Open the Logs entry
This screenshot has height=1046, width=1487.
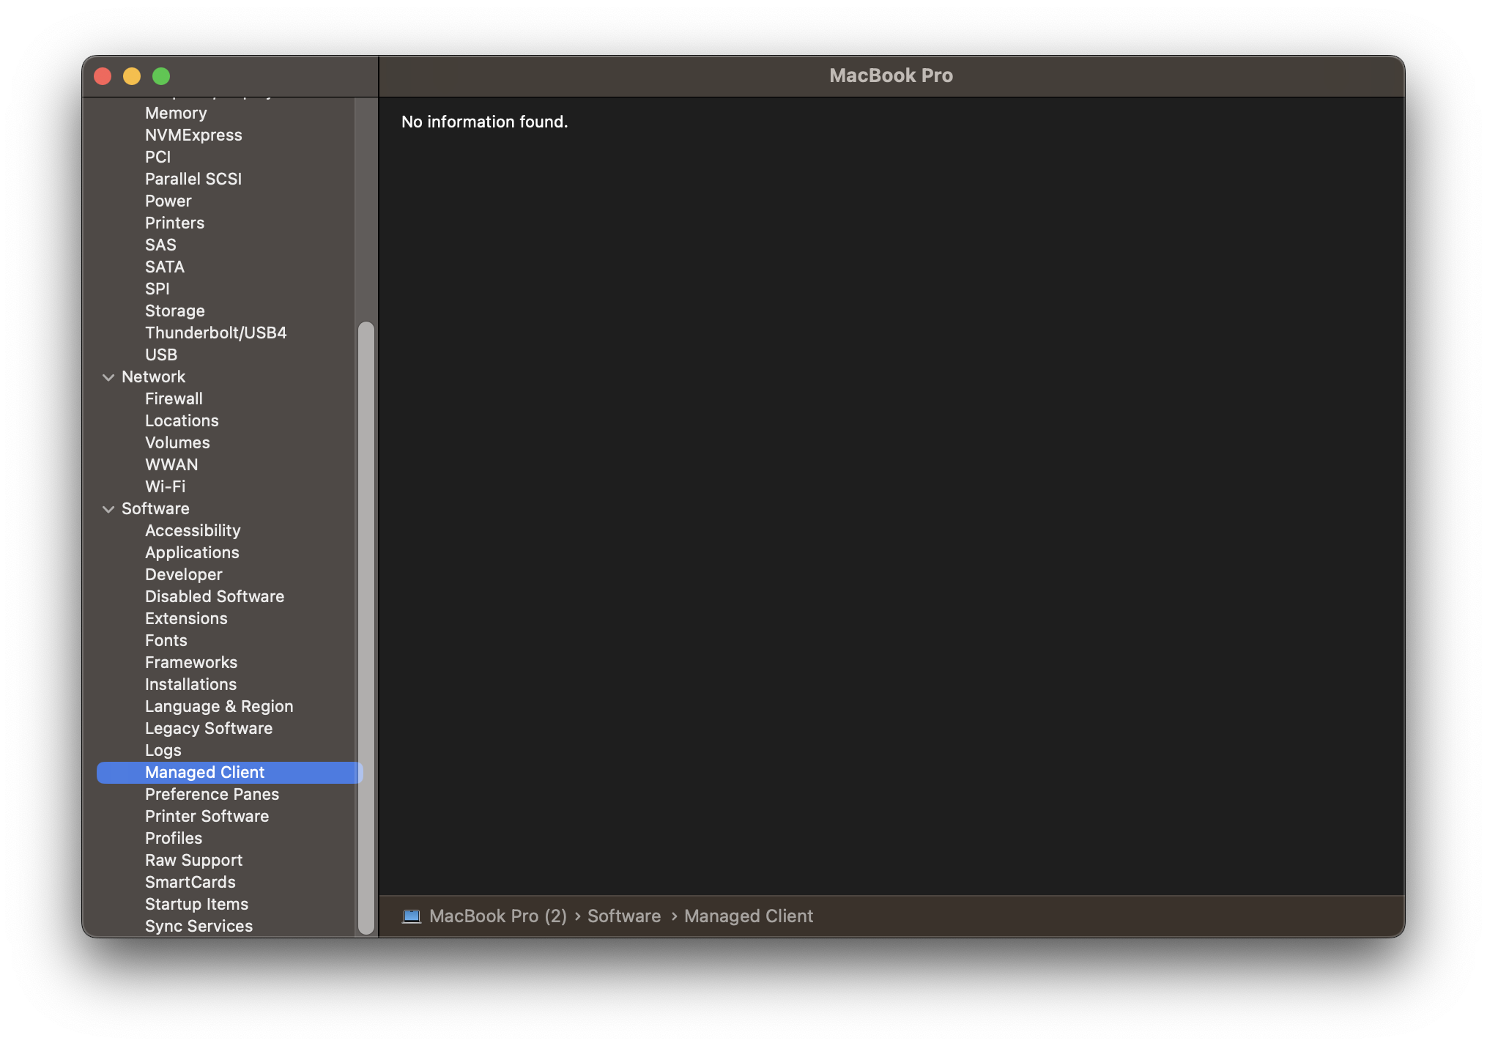click(x=163, y=751)
